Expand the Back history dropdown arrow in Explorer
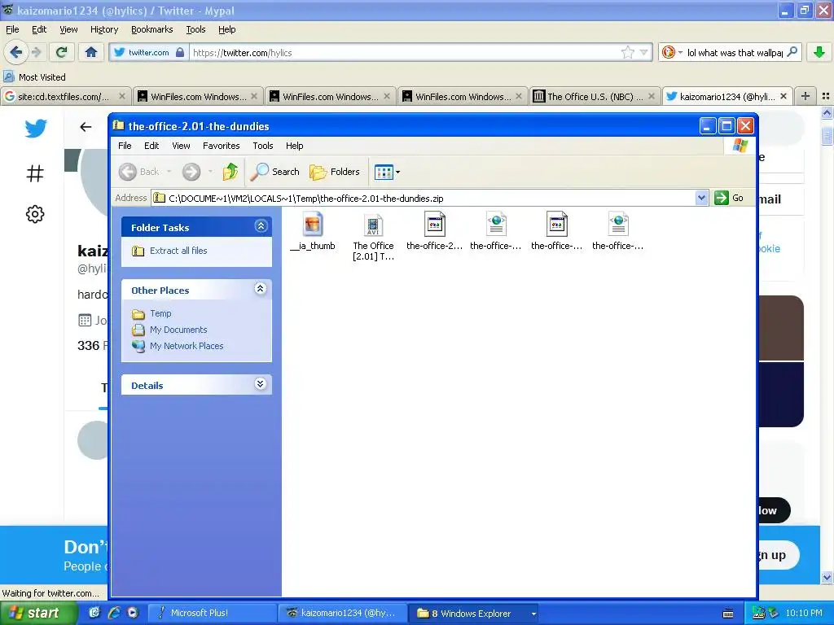 click(x=169, y=172)
